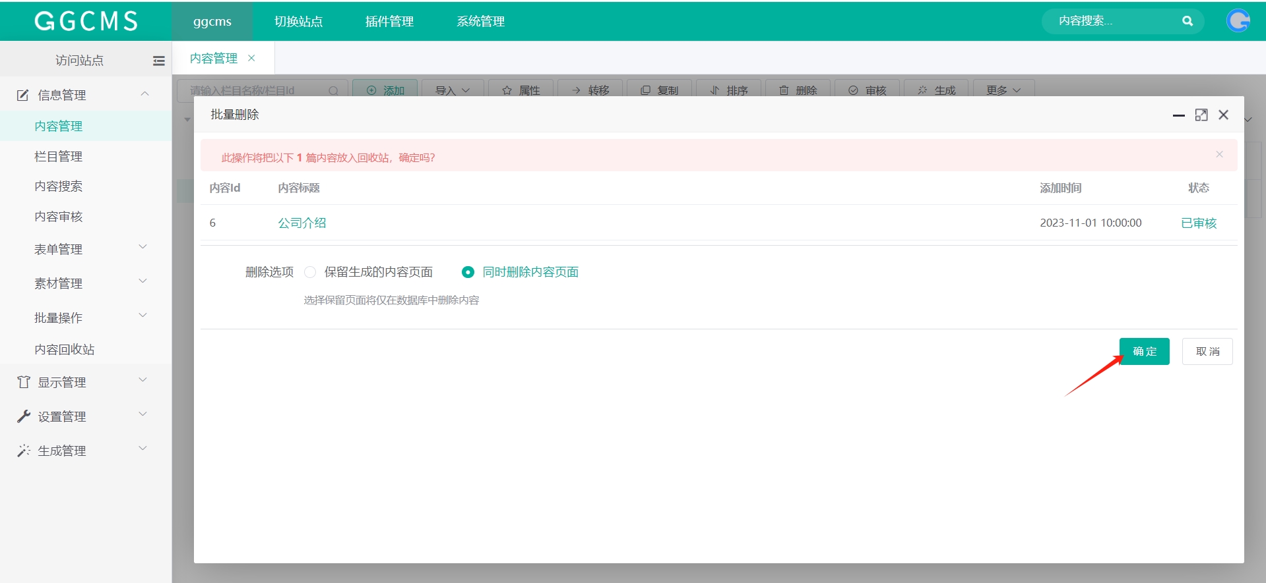Click the 生成管理 magic wand icon
This screenshot has height=583, width=1266.
[x=24, y=451]
